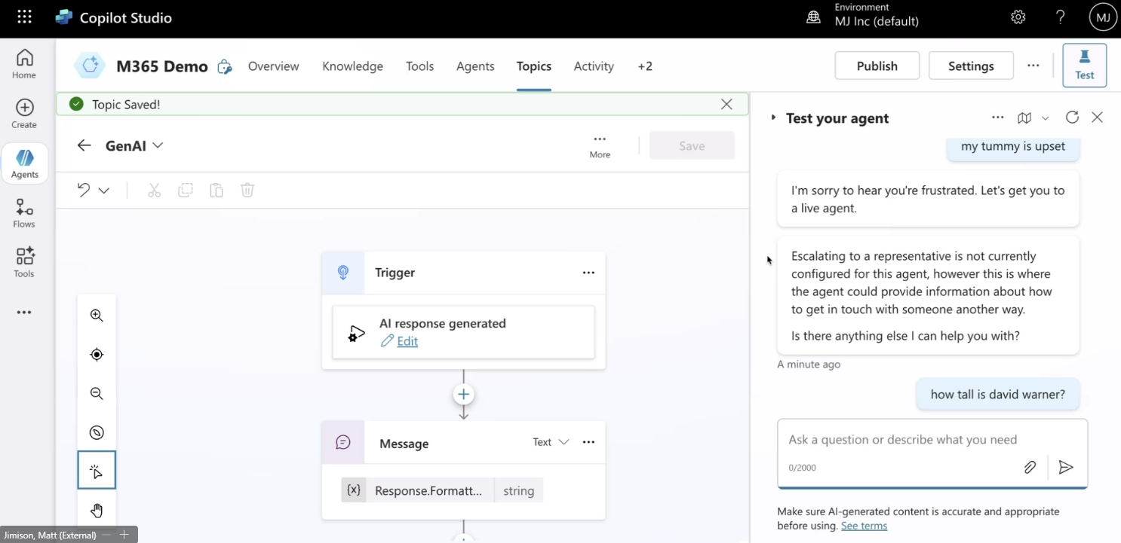Viewport: 1121px width, 543px height.
Task: Click the M365 Demo agent icon
Action: [x=90, y=66]
